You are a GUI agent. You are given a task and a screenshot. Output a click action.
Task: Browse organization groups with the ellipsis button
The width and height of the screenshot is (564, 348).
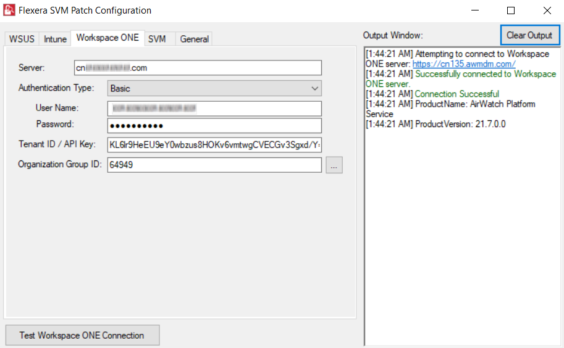tap(334, 165)
